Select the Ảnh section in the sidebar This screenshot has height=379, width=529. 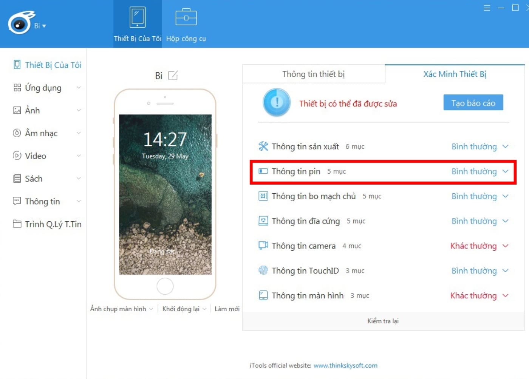point(32,110)
